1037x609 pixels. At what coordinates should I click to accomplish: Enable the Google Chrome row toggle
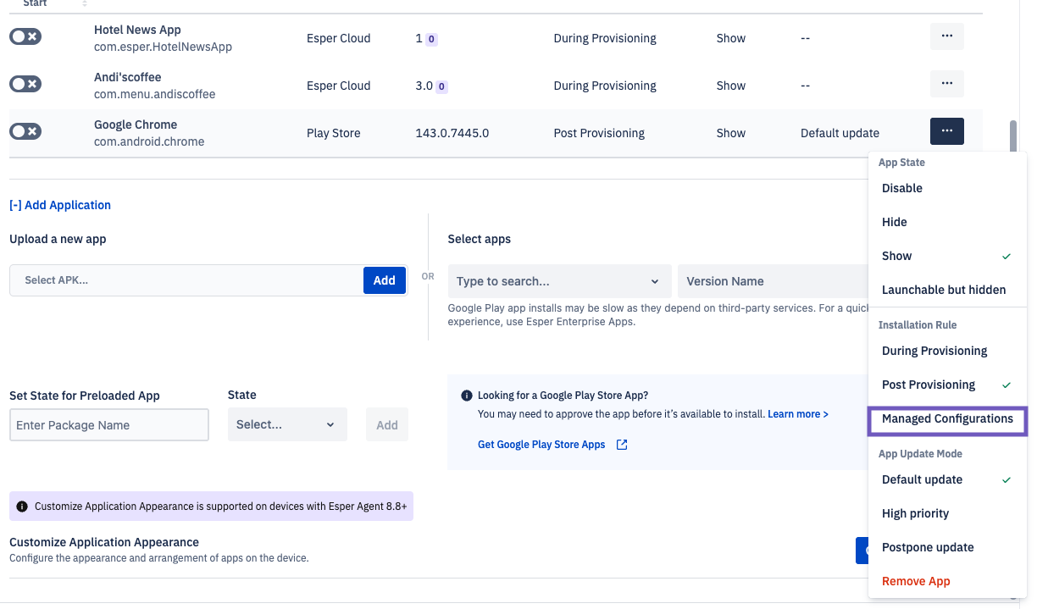pyautogui.click(x=25, y=131)
